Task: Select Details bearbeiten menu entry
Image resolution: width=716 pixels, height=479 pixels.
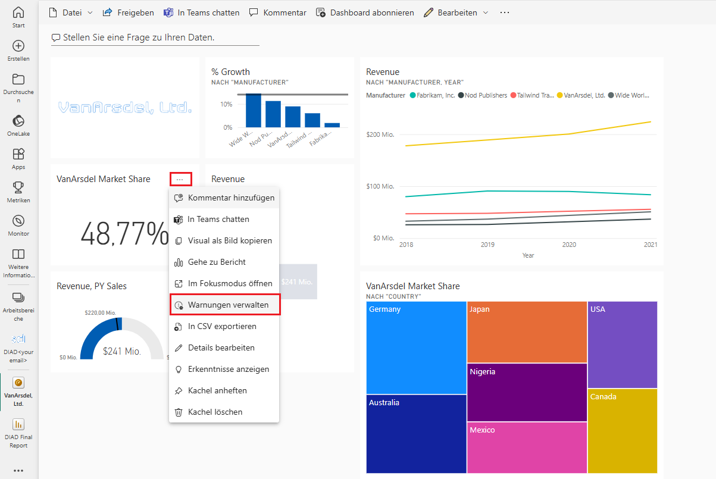Action: pos(224,347)
